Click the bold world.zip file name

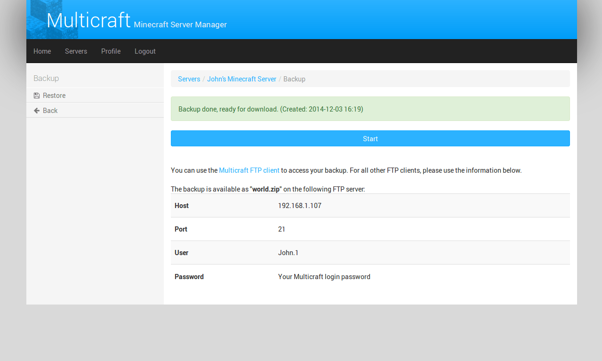click(x=266, y=189)
